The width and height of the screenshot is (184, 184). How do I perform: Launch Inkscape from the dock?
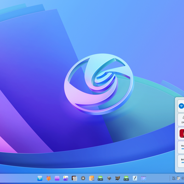click(109, 178)
